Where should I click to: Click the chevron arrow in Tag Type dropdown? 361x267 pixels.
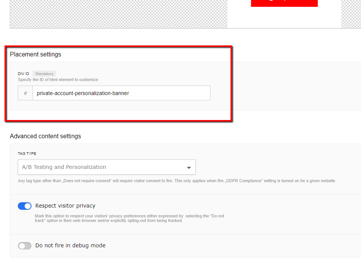189,167
